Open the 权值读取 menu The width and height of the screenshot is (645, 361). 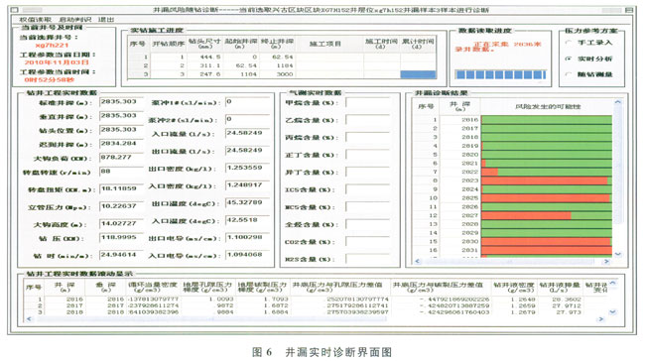coord(36,19)
